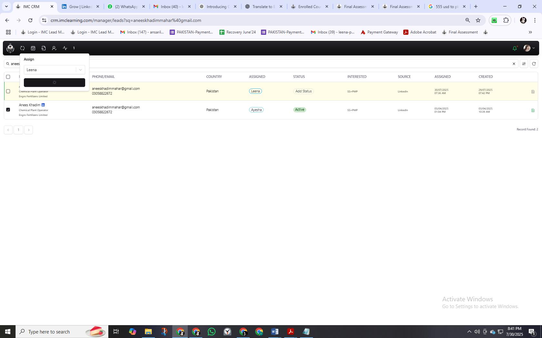Click the COUNTRY column header
542x338 pixels.
coord(214,77)
